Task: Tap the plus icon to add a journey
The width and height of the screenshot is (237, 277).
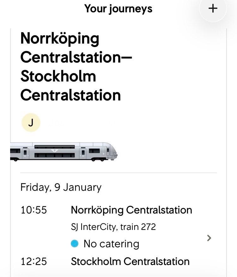Action: coord(213,9)
